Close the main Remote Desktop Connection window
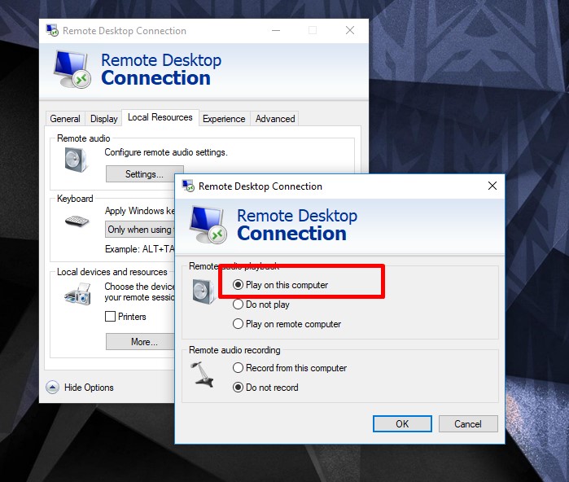The width and height of the screenshot is (569, 482). point(350,30)
